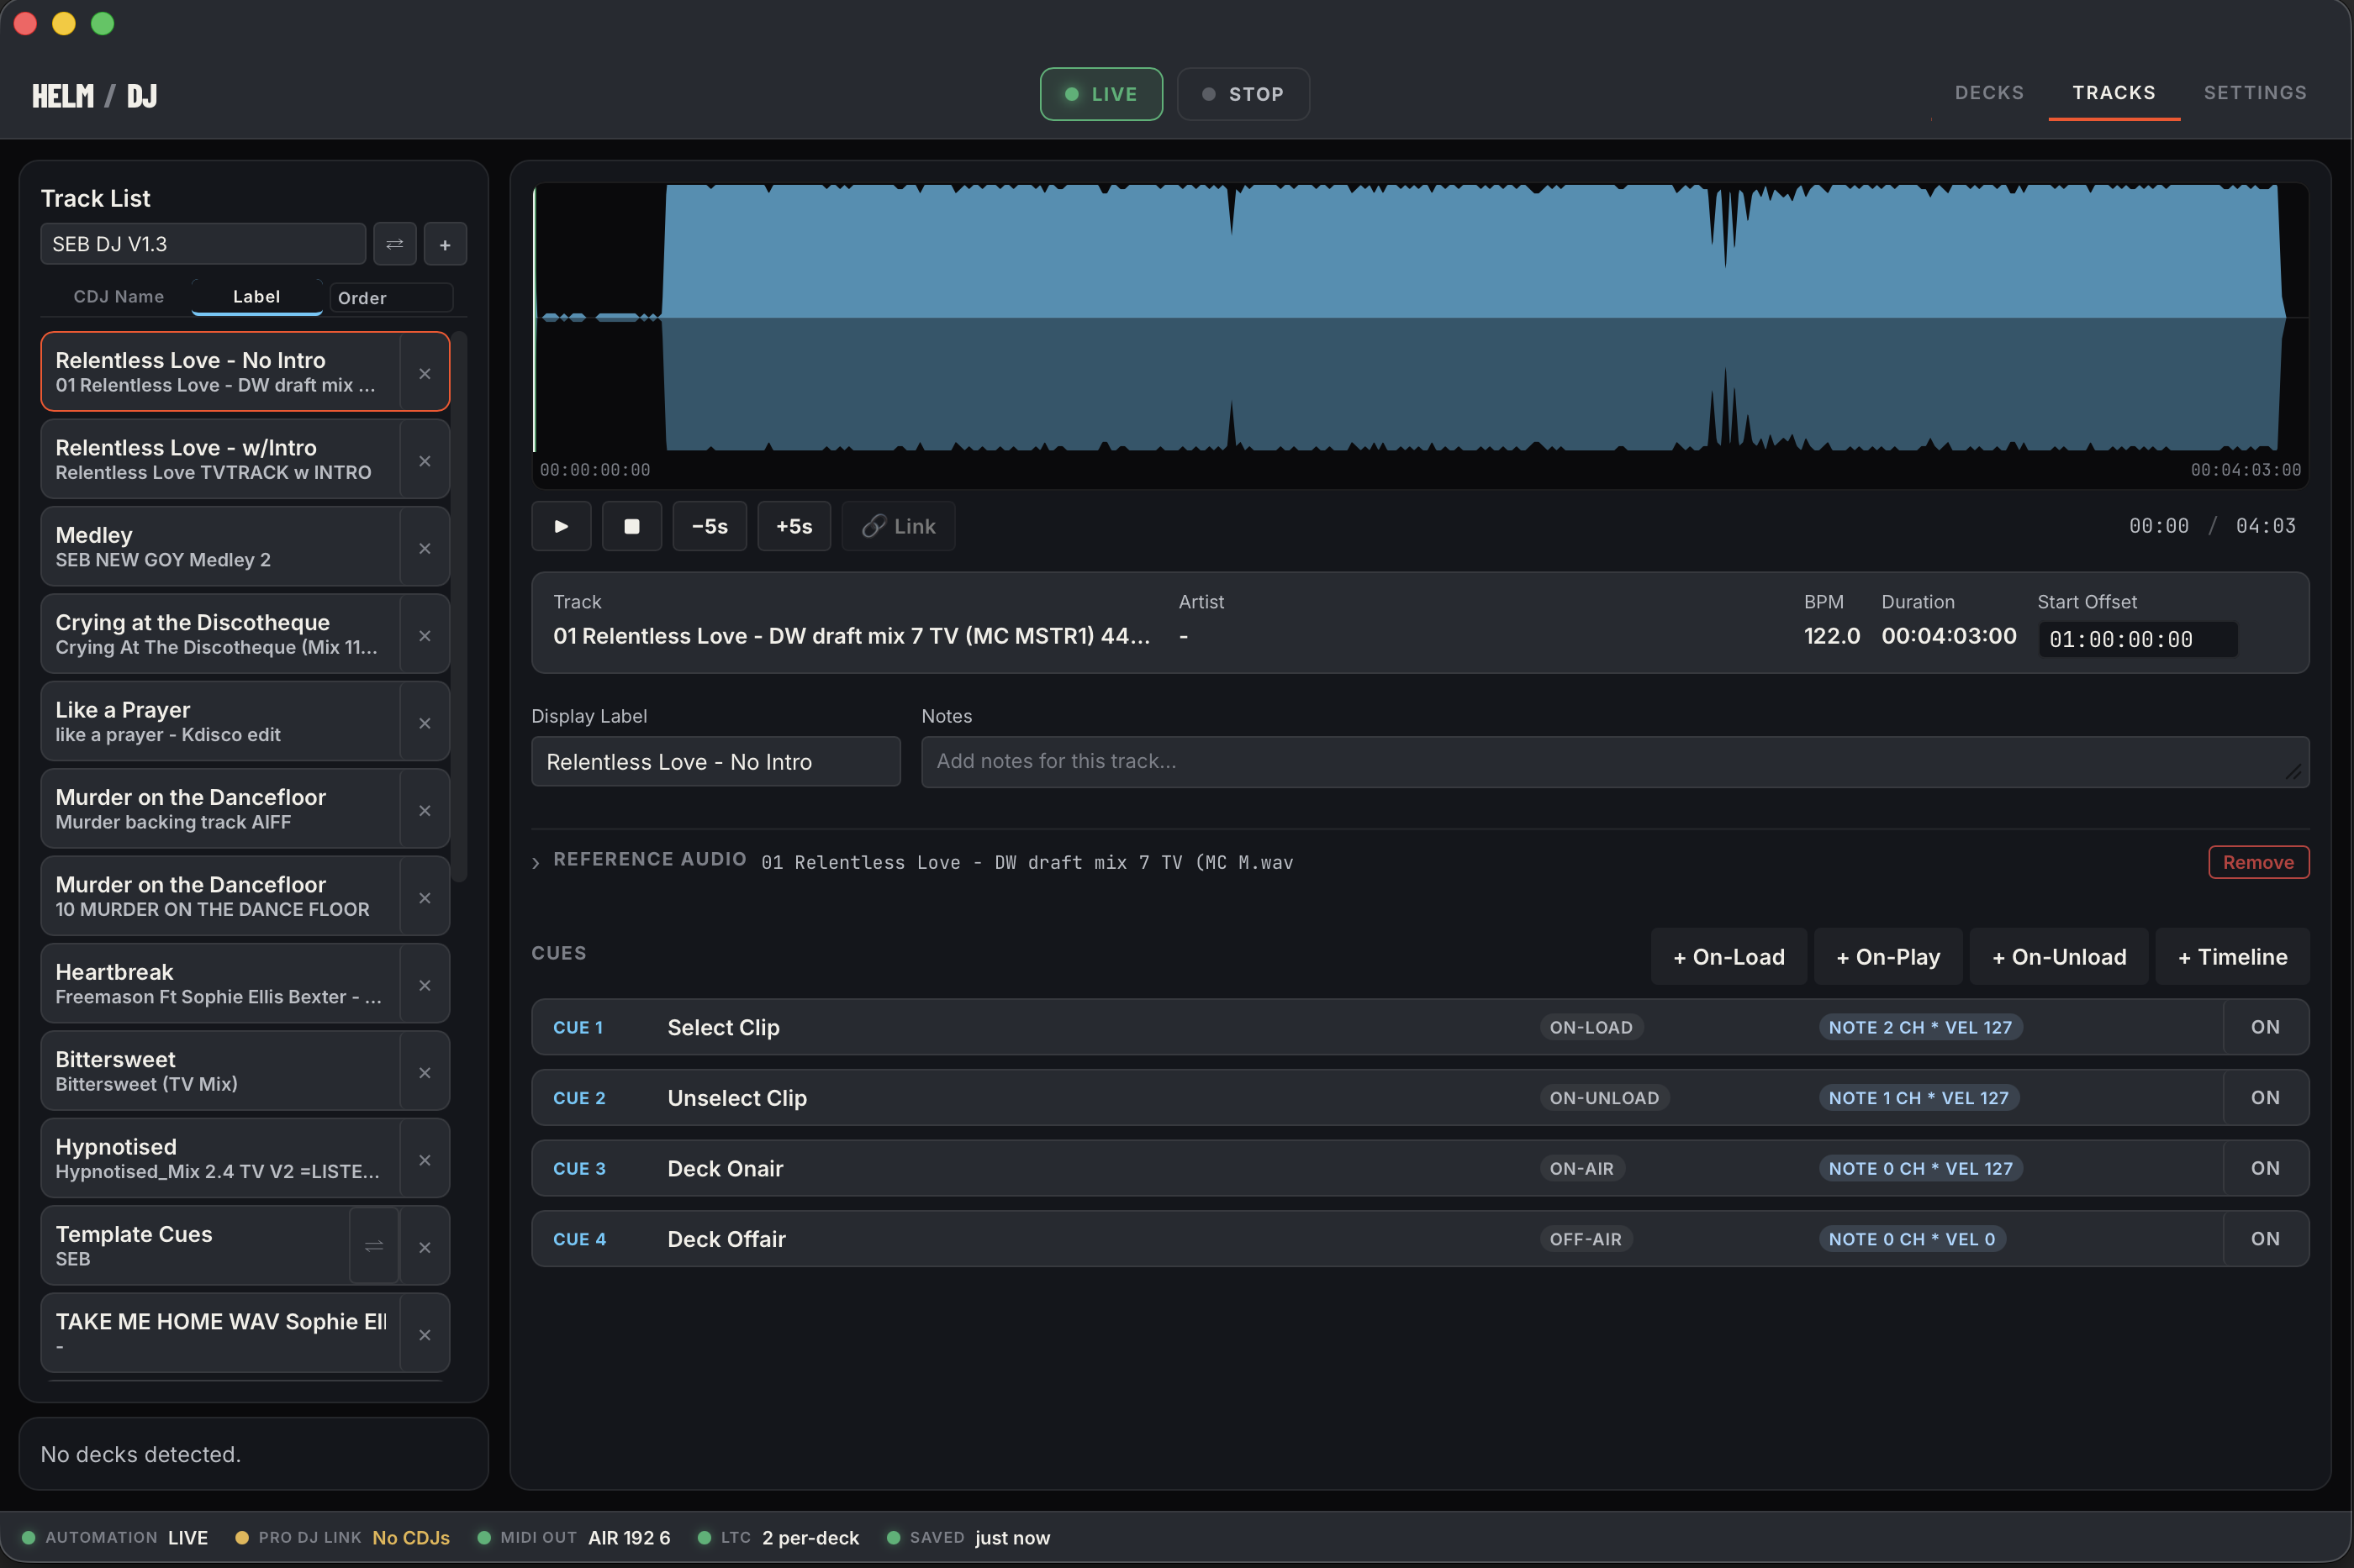Toggle CUE 4 Deck Offair ON switch
The height and width of the screenshot is (1568, 2354).
[x=2265, y=1239]
